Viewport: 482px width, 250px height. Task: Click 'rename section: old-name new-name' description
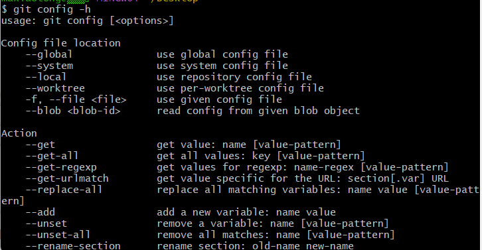tap(255, 246)
